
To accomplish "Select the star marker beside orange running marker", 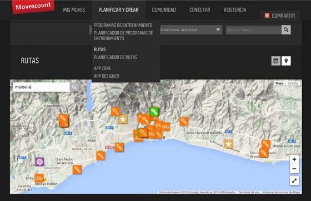I will click(123, 119).
